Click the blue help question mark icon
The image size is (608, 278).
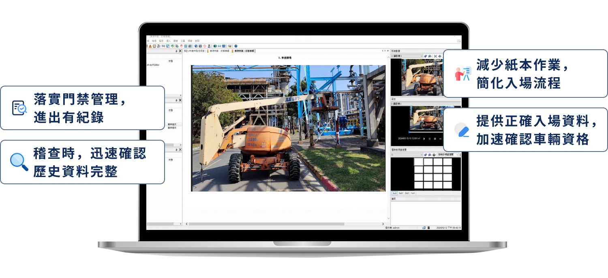235,46
